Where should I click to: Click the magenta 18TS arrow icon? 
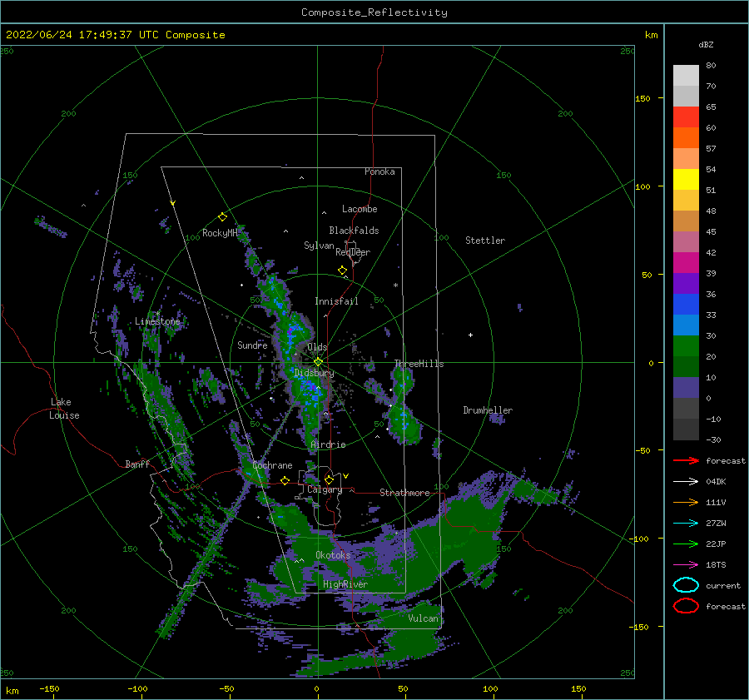click(686, 565)
